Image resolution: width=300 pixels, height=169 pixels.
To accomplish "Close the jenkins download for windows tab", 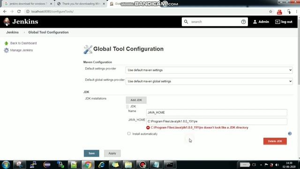I will tap(51, 4).
